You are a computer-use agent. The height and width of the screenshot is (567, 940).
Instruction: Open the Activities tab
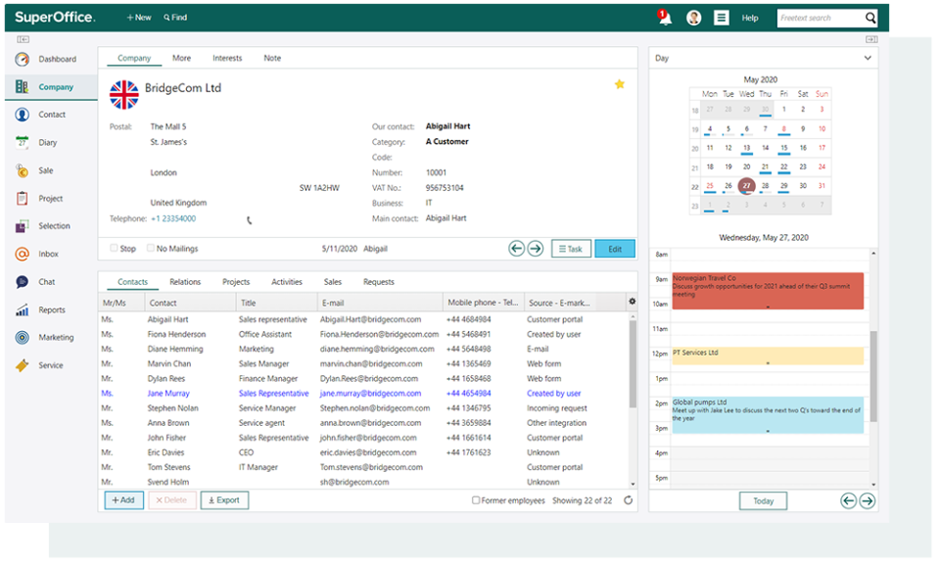[287, 282]
